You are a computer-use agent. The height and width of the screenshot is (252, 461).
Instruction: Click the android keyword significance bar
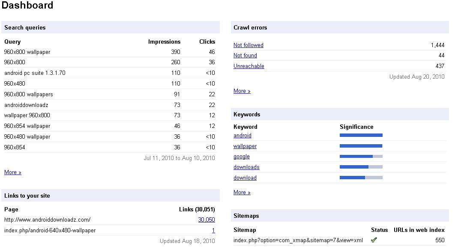click(361, 135)
